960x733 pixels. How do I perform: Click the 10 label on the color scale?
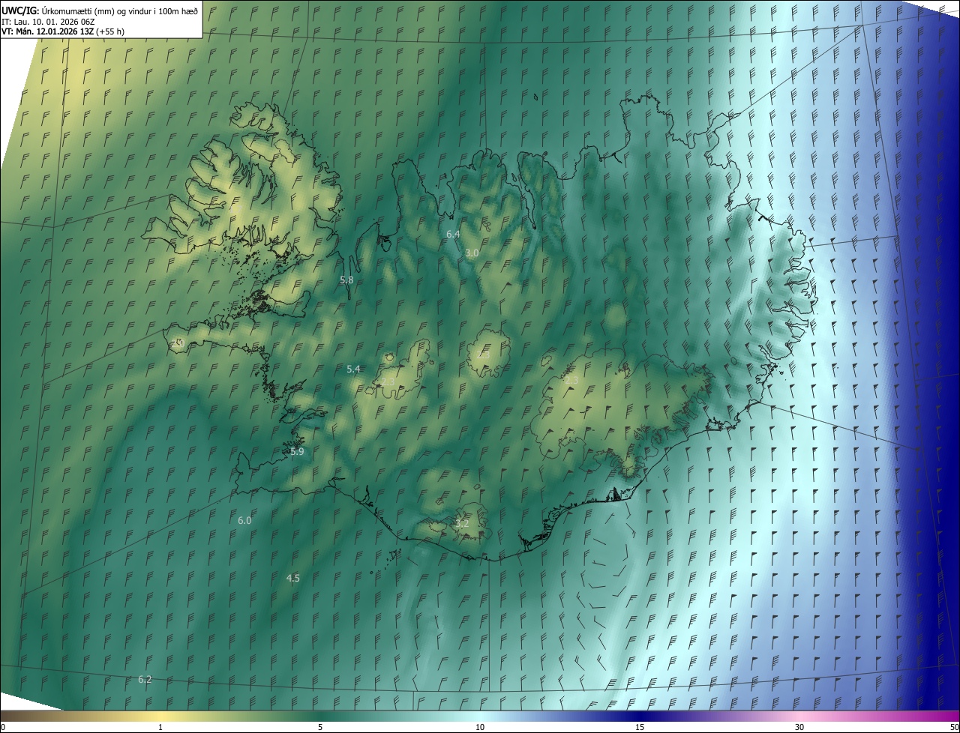point(480,727)
